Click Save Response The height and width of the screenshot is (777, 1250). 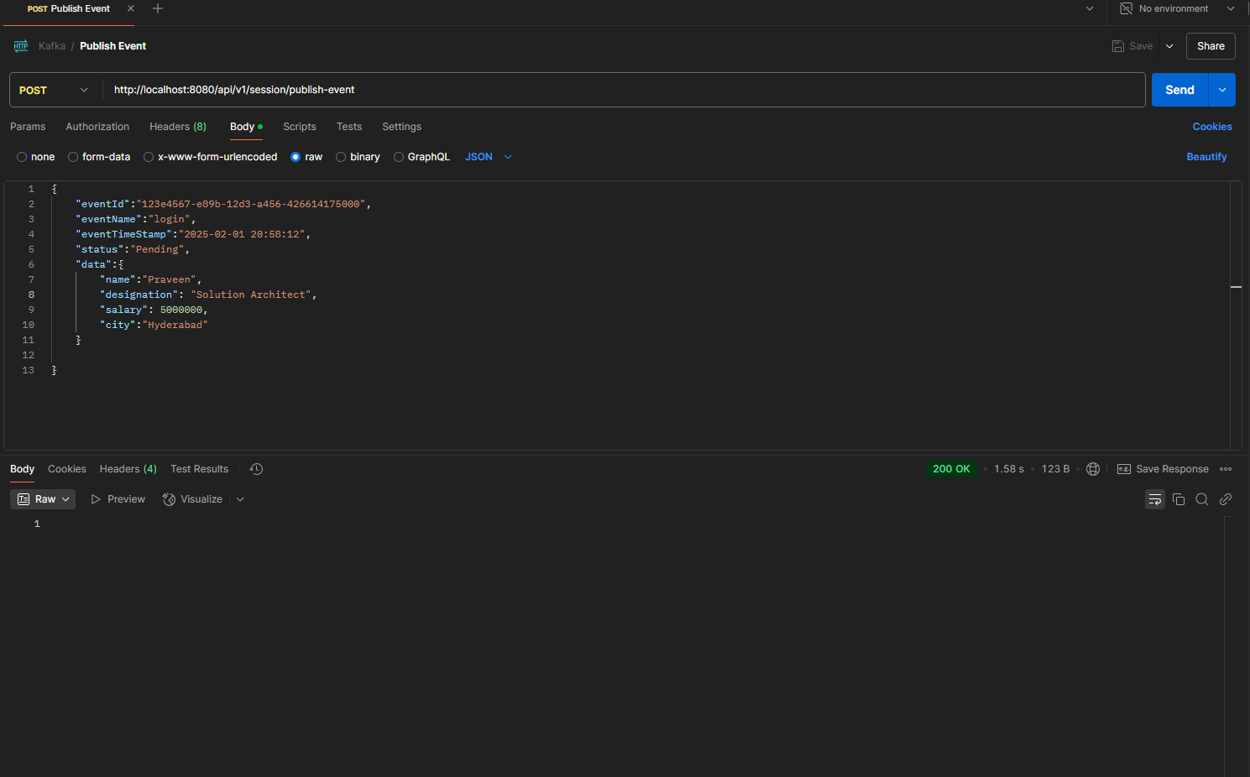[x=1163, y=469]
